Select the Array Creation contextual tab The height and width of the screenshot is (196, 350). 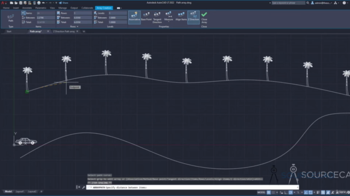(104, 8)
